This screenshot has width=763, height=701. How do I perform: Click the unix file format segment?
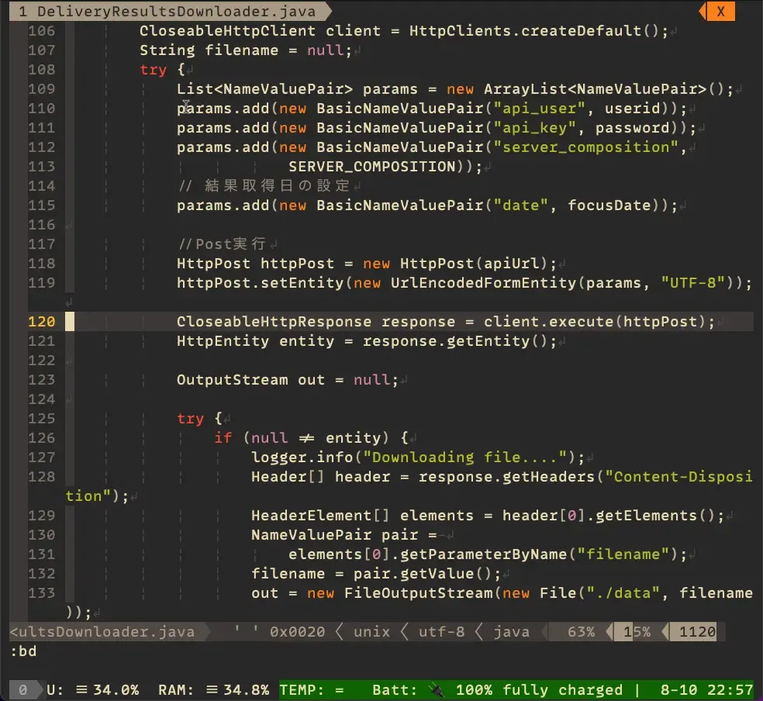pyautogui.click(x=371, y=632)
